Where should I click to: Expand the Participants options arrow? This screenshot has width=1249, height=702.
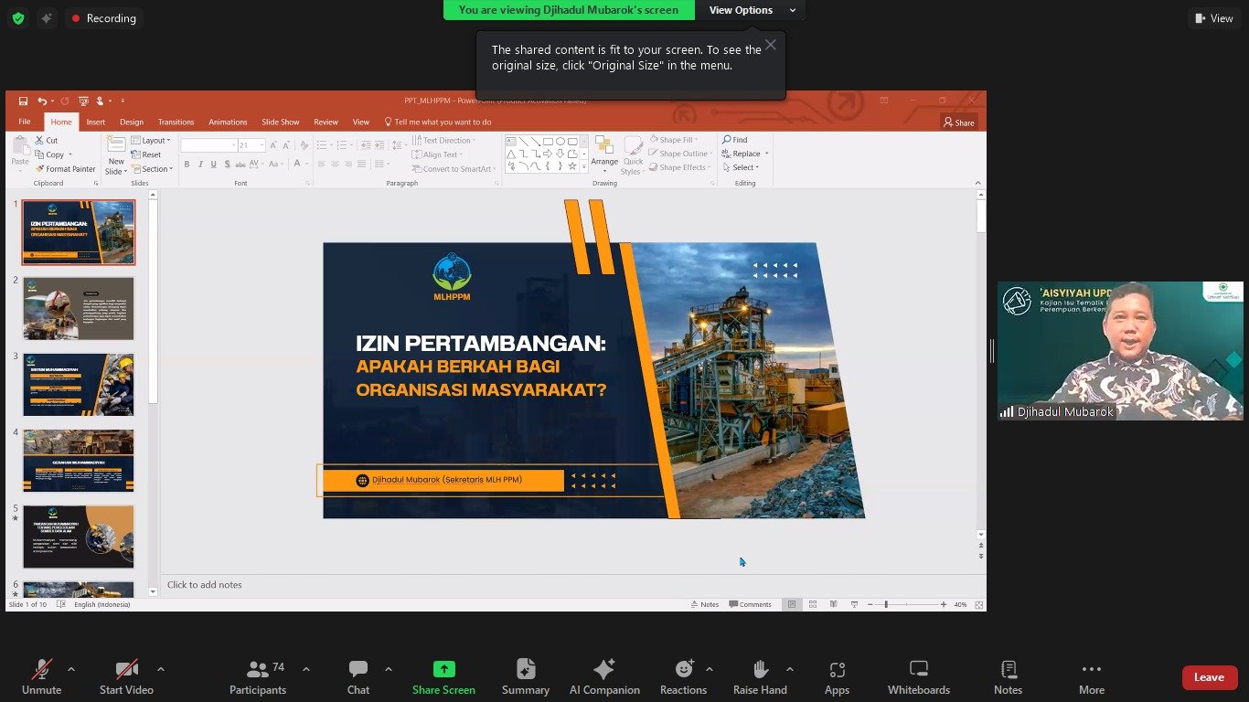click(305, 669)
